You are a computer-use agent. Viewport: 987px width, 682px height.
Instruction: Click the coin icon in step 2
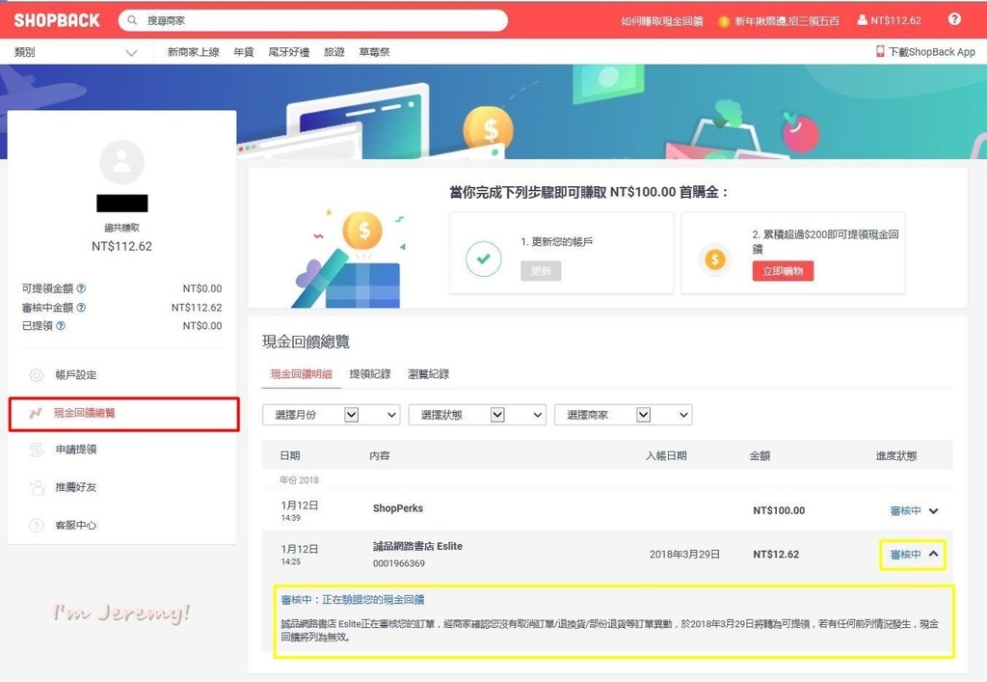[714, 259]
